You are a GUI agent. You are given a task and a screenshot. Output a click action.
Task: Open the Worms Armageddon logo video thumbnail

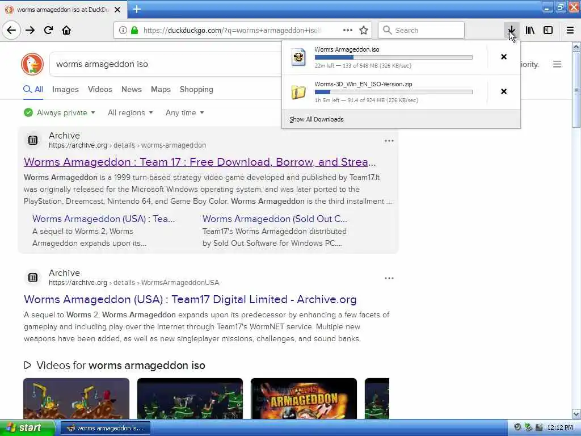(304, 399)
